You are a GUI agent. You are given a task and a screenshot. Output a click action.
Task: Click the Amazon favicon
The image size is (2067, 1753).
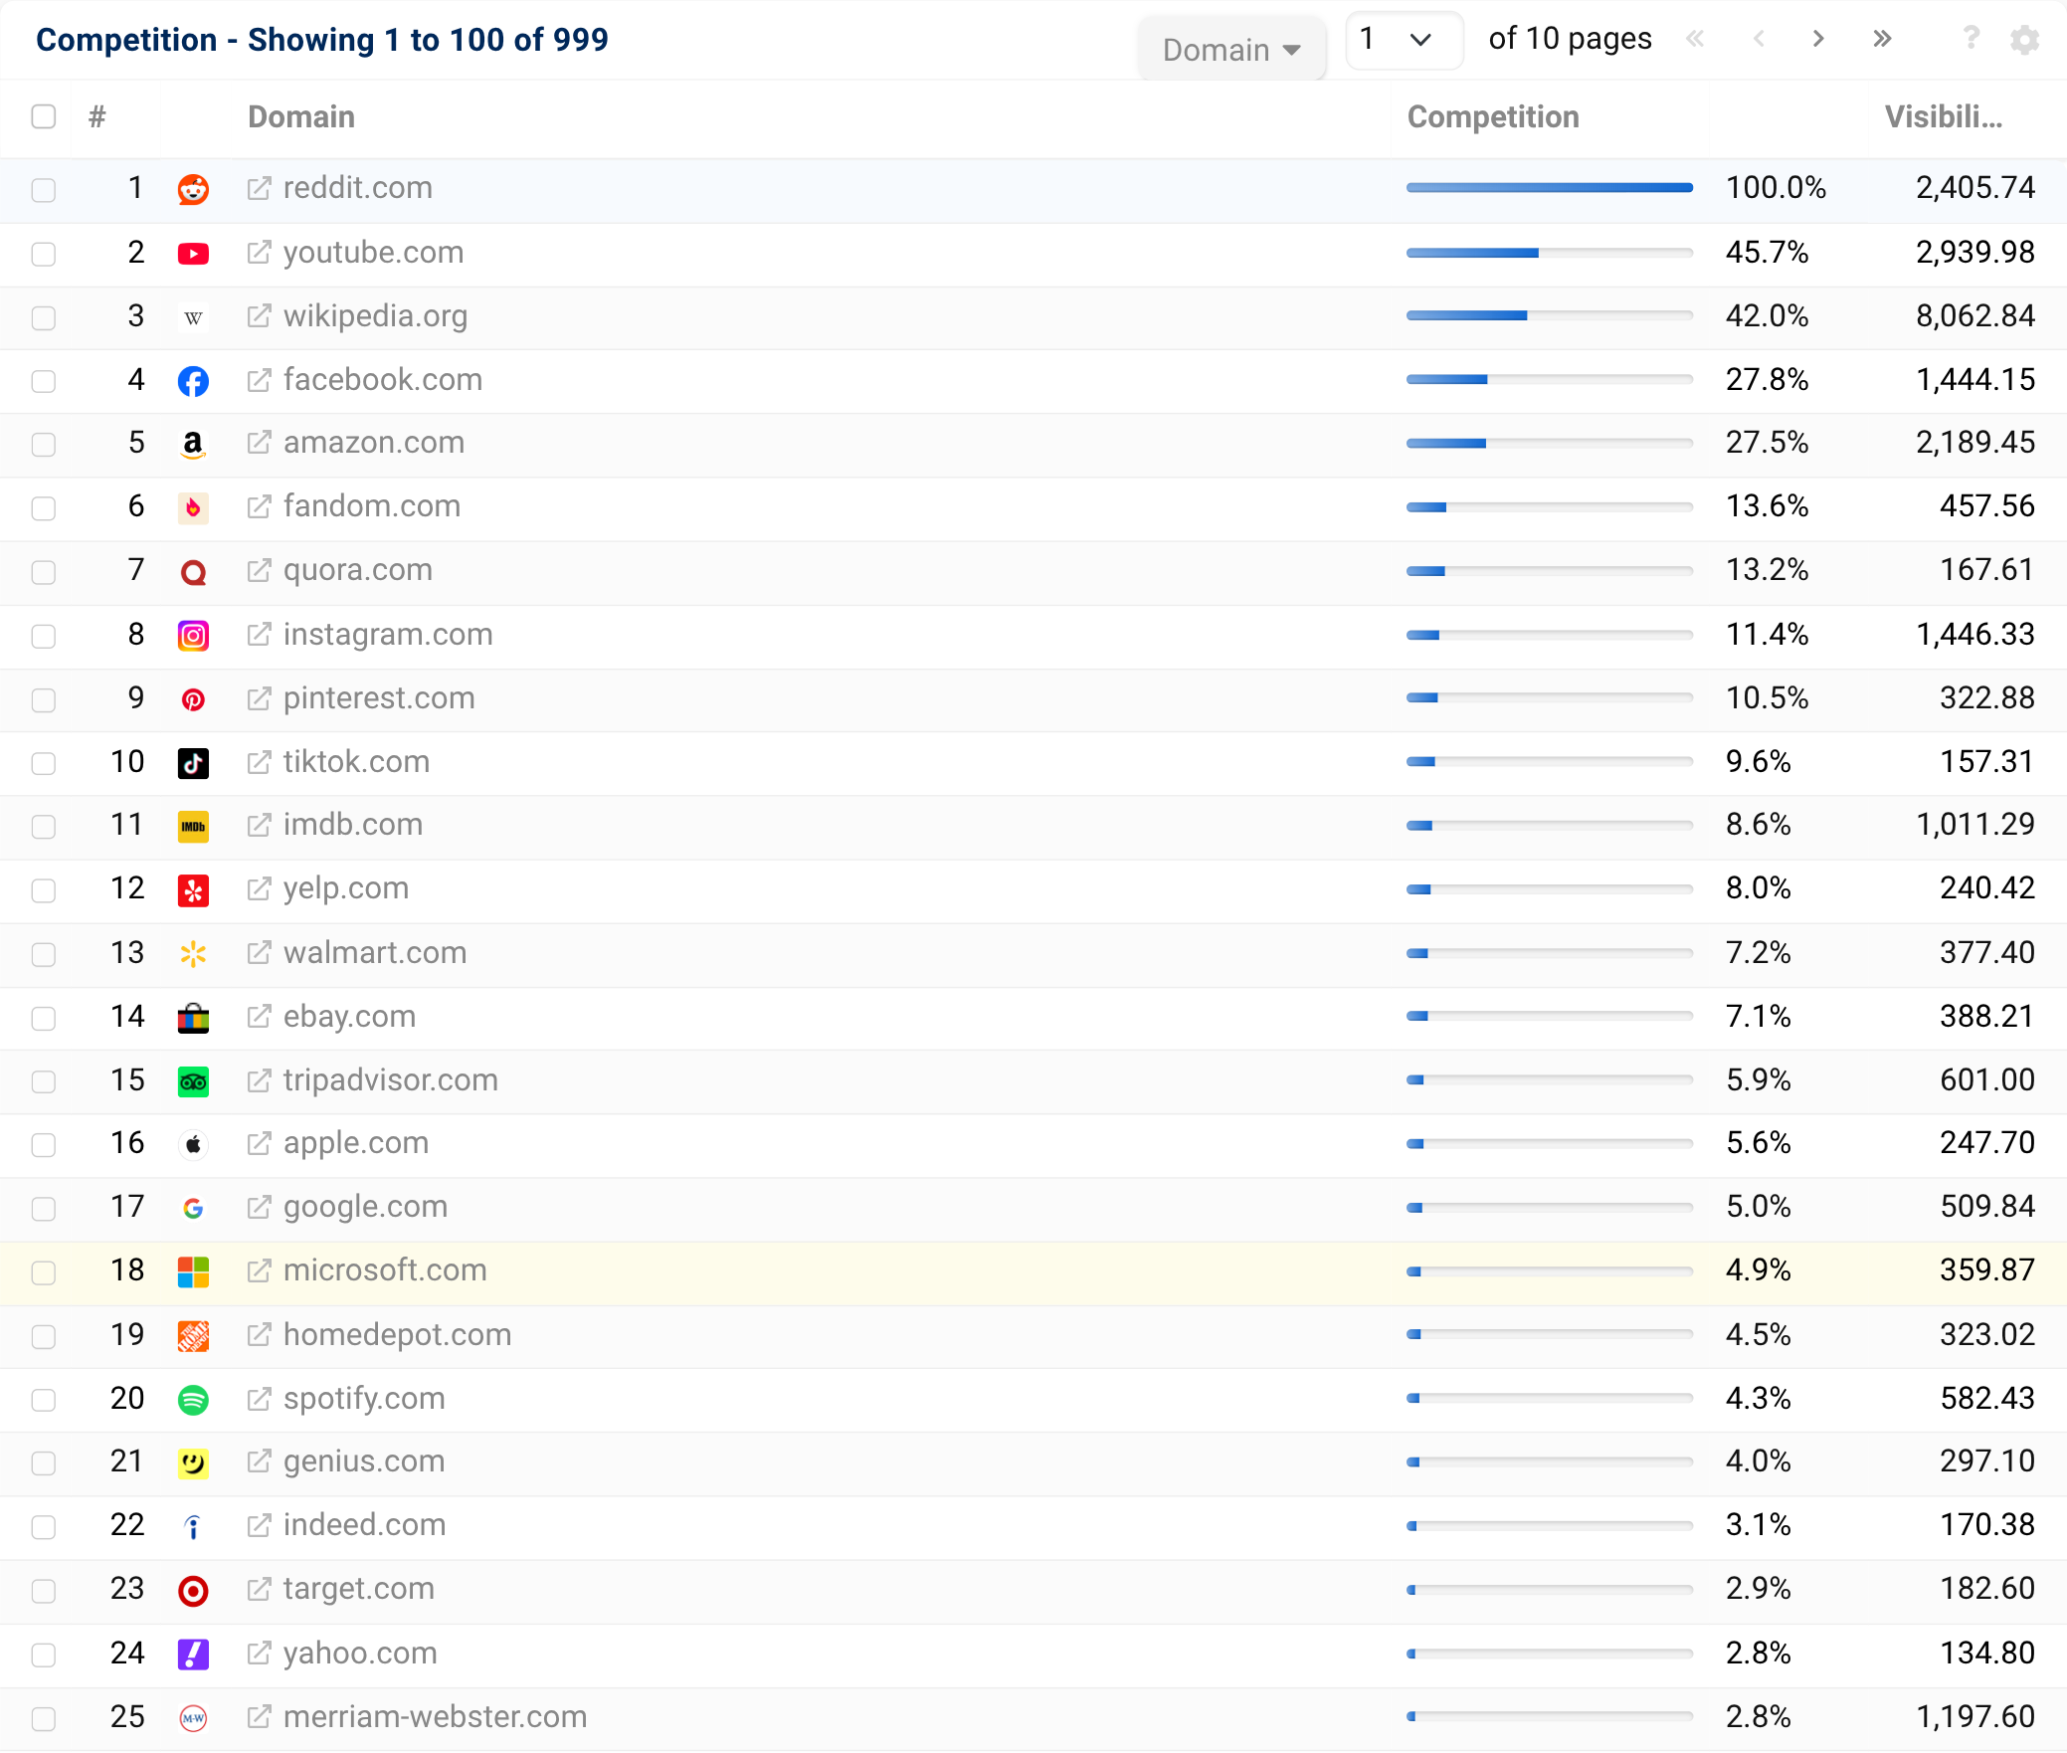(193, 445)
